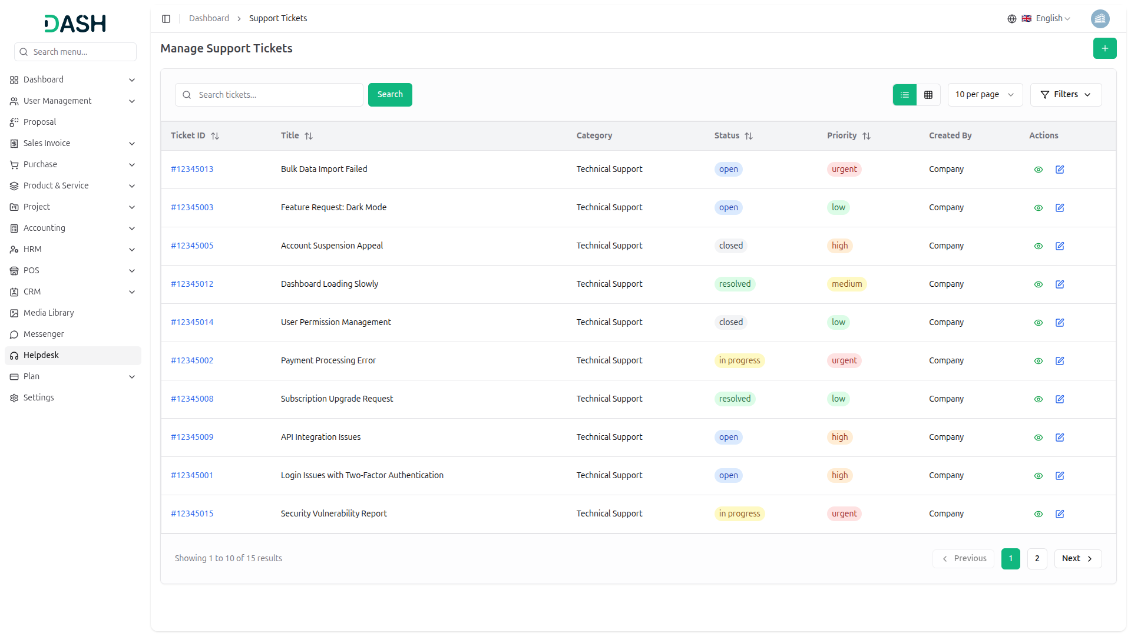This screenshot has width=1131, height=636.
Task: Open ticket link #12345012
Action: [192, 284]
